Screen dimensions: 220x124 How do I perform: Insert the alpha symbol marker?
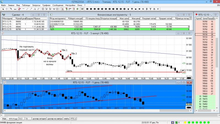(x=143, y=9)
